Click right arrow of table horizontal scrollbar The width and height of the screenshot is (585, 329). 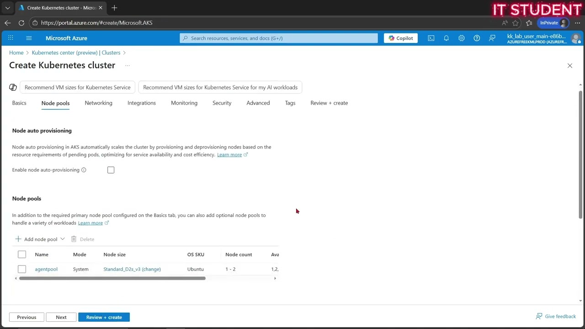[275, 278]
